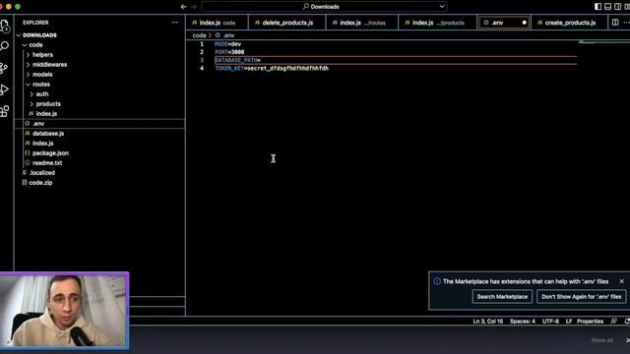Open database.js in Explorer
This screenshot has height=354, width=630.
(x=99, y=134)
